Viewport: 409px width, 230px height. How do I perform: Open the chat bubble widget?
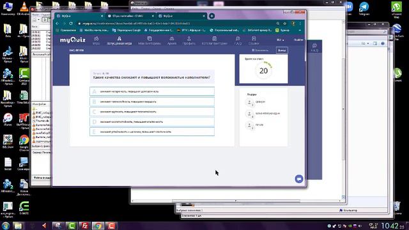[299, 179]
